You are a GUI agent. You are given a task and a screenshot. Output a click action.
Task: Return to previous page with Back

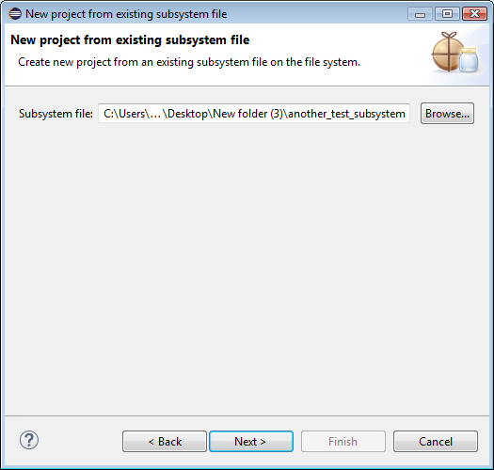[x=165, y=442]
